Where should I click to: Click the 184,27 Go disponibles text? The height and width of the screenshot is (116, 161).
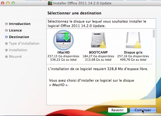click(98, 56)
